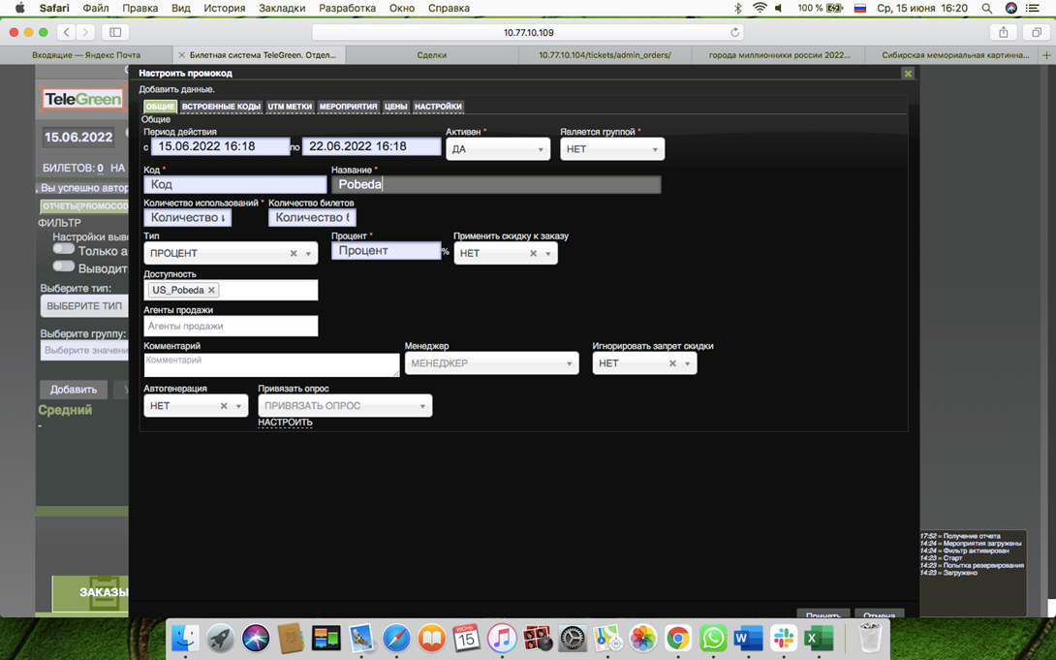The height and width of the screenshot is (660, 1056).
Task: Remove the US_Pobeda availability tag
Action: (x=211, y=290)
